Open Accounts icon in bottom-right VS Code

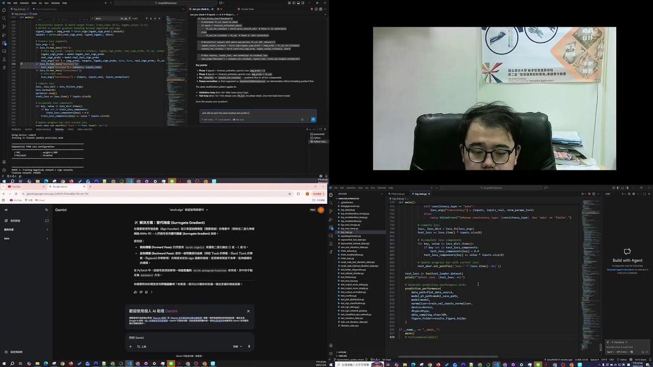click(331, 346)
